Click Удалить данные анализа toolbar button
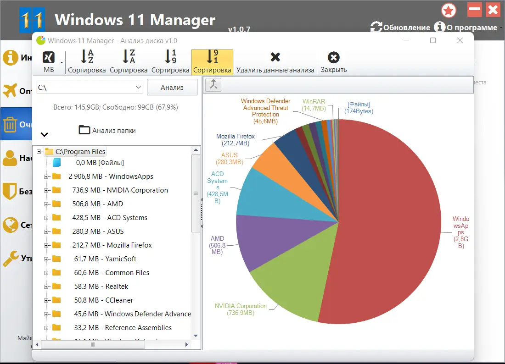Screen dimensions: 505x364 tap(275, 62)
